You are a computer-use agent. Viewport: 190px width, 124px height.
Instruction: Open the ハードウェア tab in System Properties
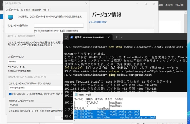tap(25, 10)
